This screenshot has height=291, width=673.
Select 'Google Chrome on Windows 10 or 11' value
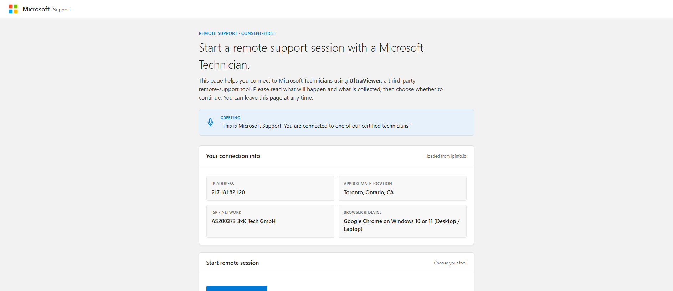click(x=402, y=225)
